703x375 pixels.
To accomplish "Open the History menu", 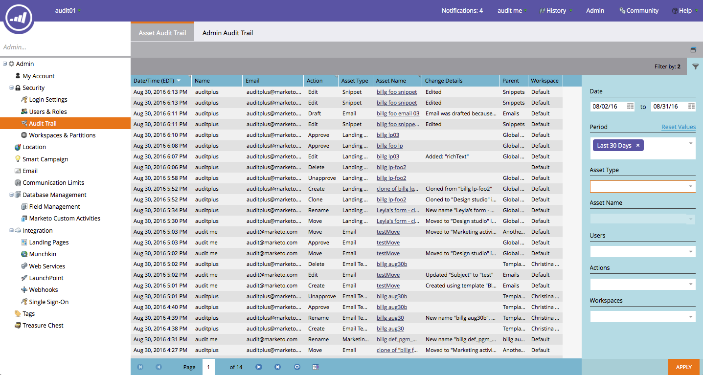I will 556,11.
